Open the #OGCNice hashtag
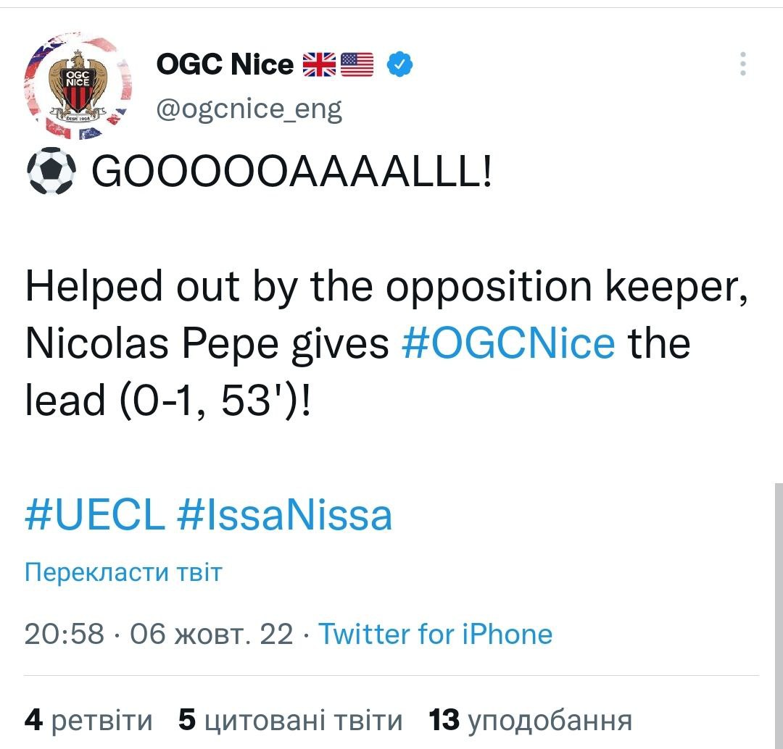The image size is (783, 749). [x=507, y=343]
